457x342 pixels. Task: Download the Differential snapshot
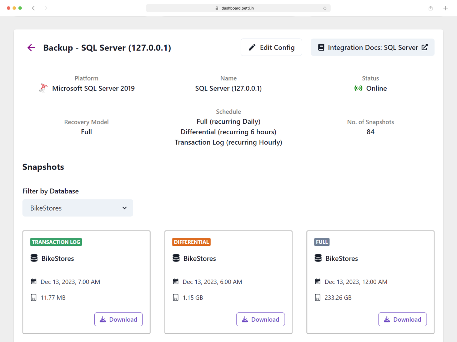tap(261, 320)
